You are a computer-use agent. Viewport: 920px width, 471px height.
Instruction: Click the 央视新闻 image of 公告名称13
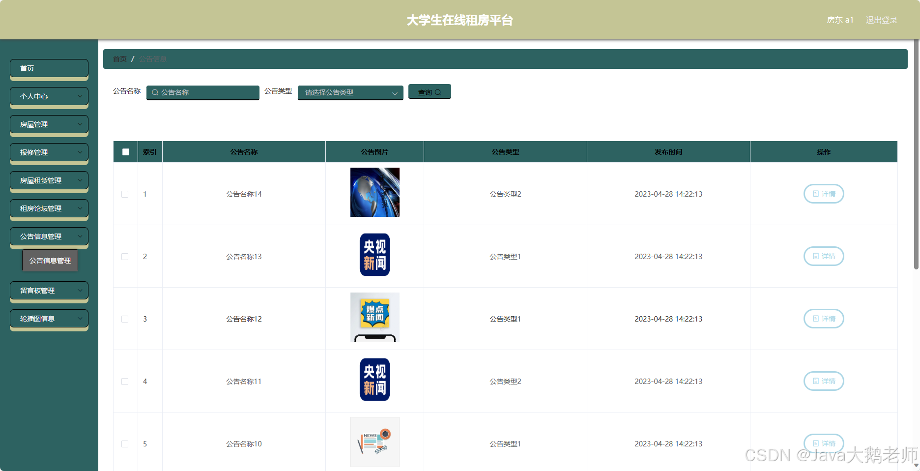[375, 255]
